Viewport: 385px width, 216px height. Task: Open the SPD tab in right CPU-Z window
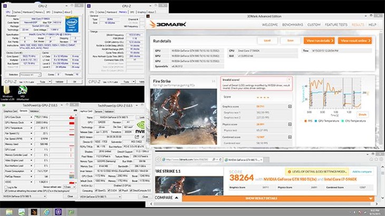click(132, 12)
